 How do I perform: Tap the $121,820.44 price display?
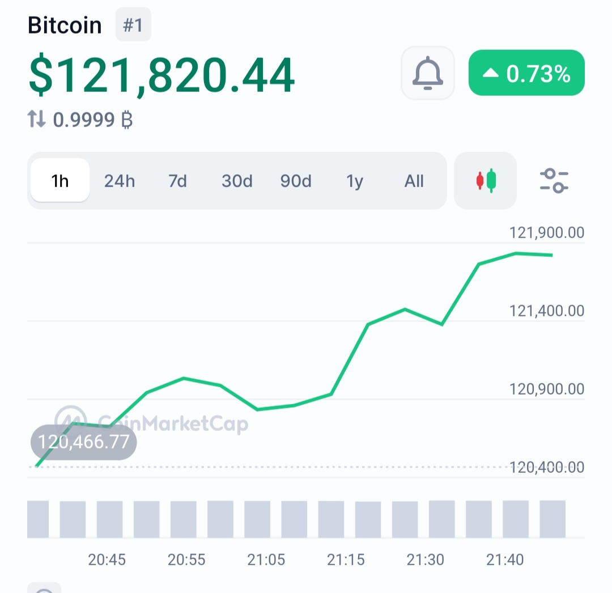point(161,75)
